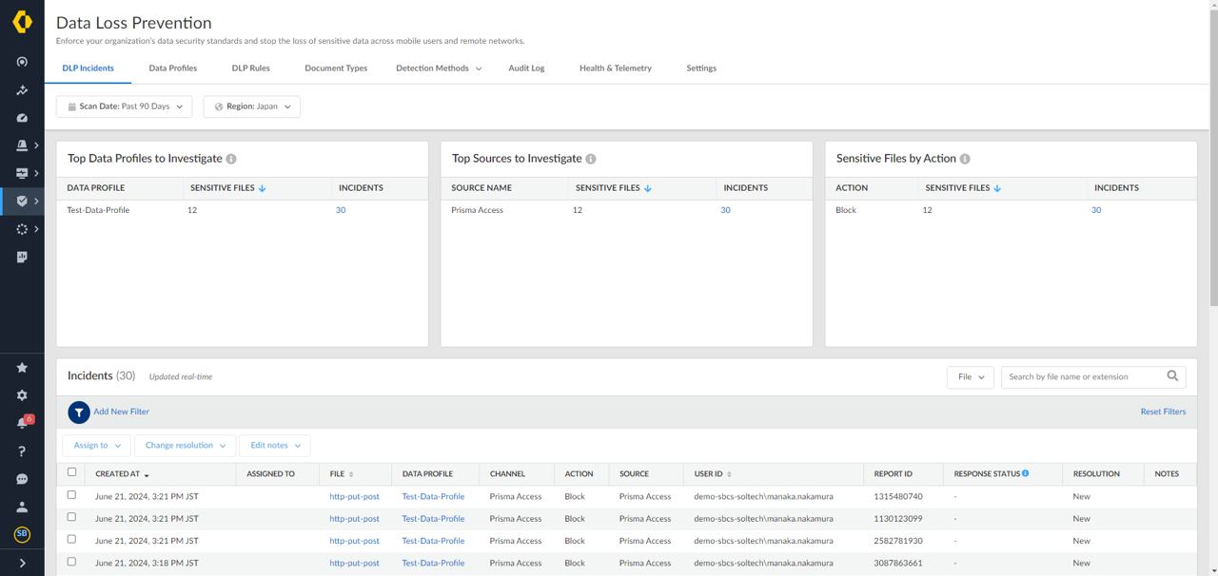Viewport: 1218px width, 576px height.
Task: Open notifications bell with badge 6
Action: click(x=24, y=422)
